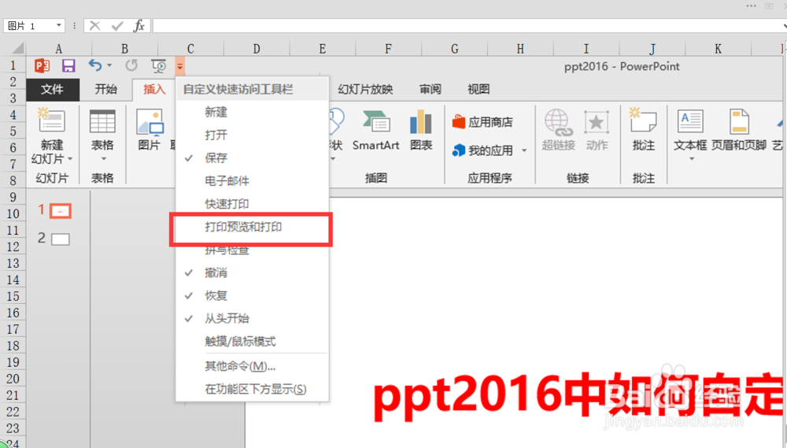
Task: Click the Undo arrow icon
Action: click(95, 65)
